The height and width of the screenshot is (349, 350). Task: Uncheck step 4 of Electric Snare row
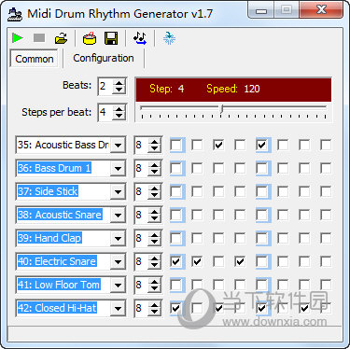240,261
